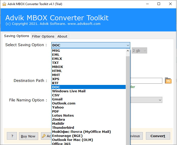Select the highlighted DOC entry
Screen dimensions: 177x145
88,87
